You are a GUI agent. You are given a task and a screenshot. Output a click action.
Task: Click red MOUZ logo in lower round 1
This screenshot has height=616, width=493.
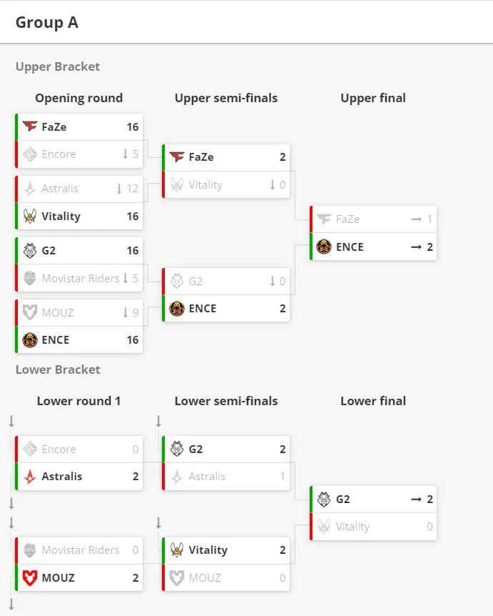point(30,578)
